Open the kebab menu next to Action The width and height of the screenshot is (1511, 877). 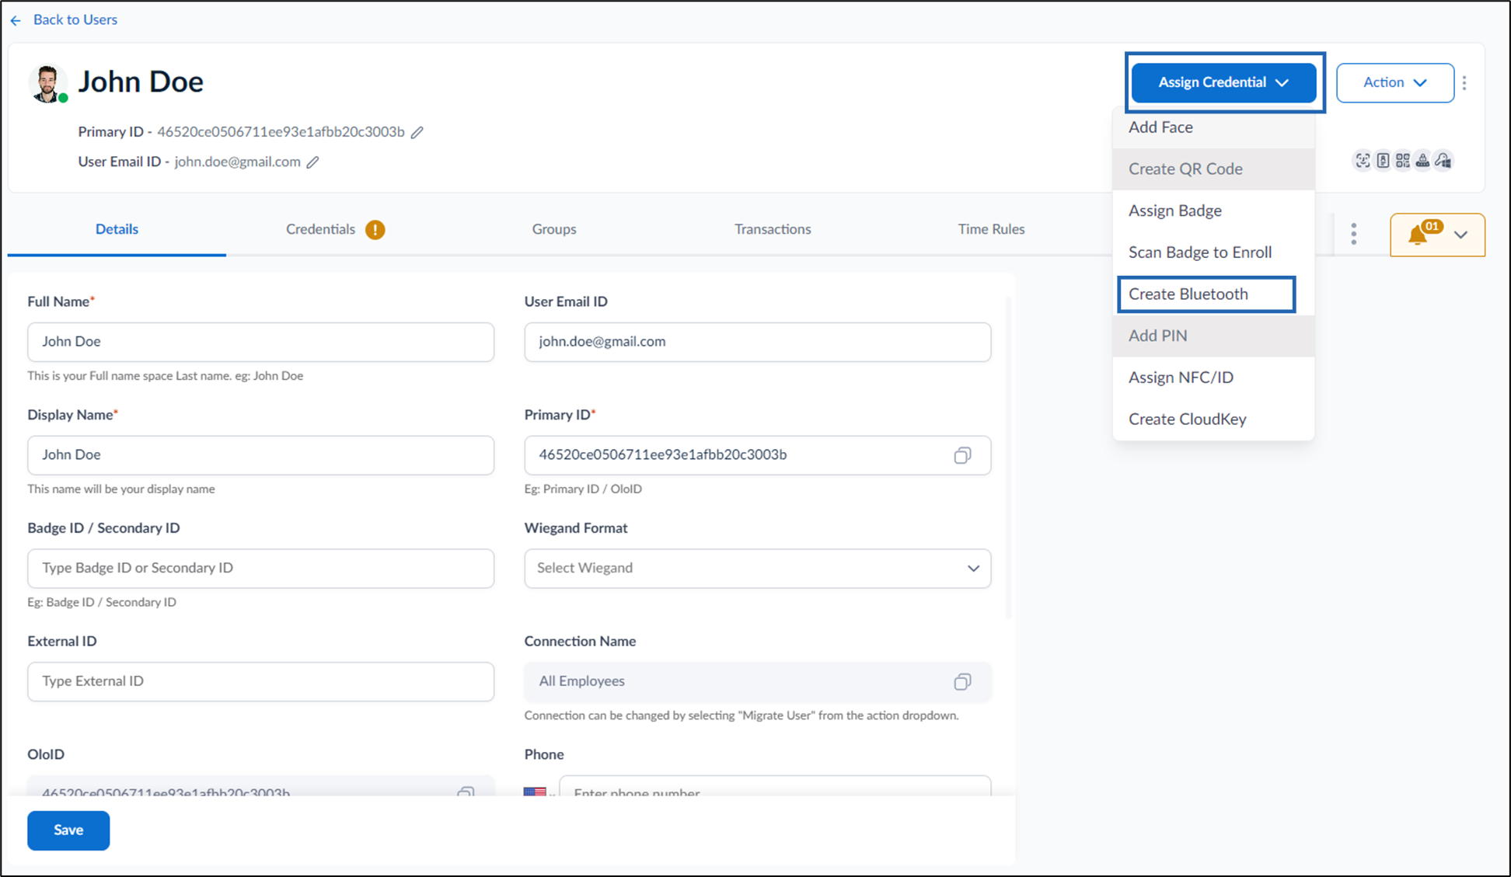coord(1464,82)
